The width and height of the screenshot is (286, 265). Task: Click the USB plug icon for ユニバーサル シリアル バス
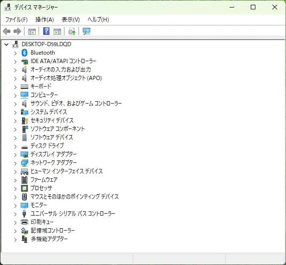coord(24,214)
